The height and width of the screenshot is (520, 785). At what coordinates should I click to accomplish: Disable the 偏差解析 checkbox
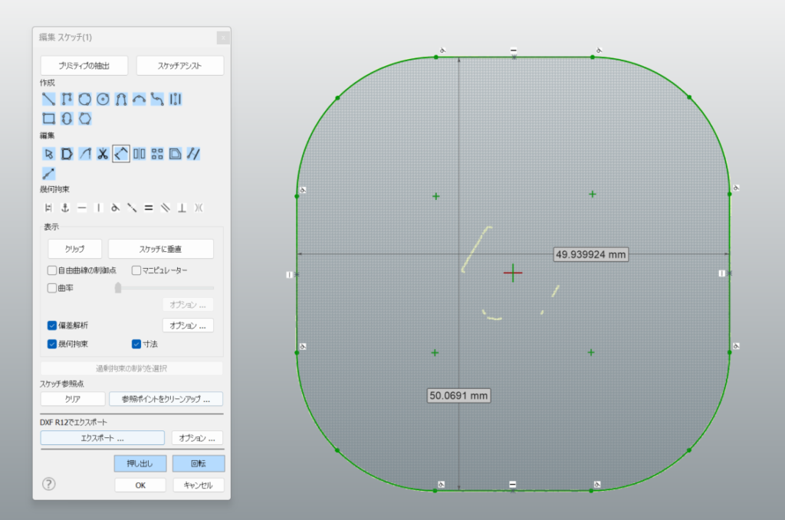(x=52, y=325)
